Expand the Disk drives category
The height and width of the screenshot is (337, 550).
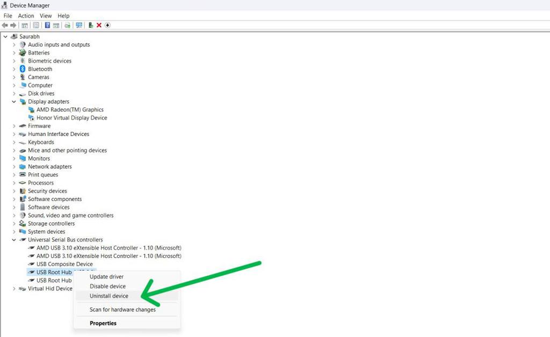tap(14, 94)
